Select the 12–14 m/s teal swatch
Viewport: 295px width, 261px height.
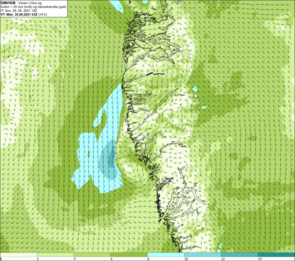point(240,255)
